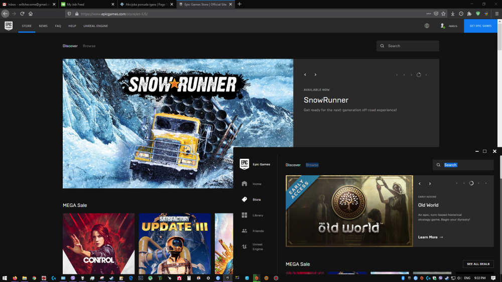Reload the page with Firefox refresh icon
Viewport: 502px width, 282px height.
[x=22, y=14]
